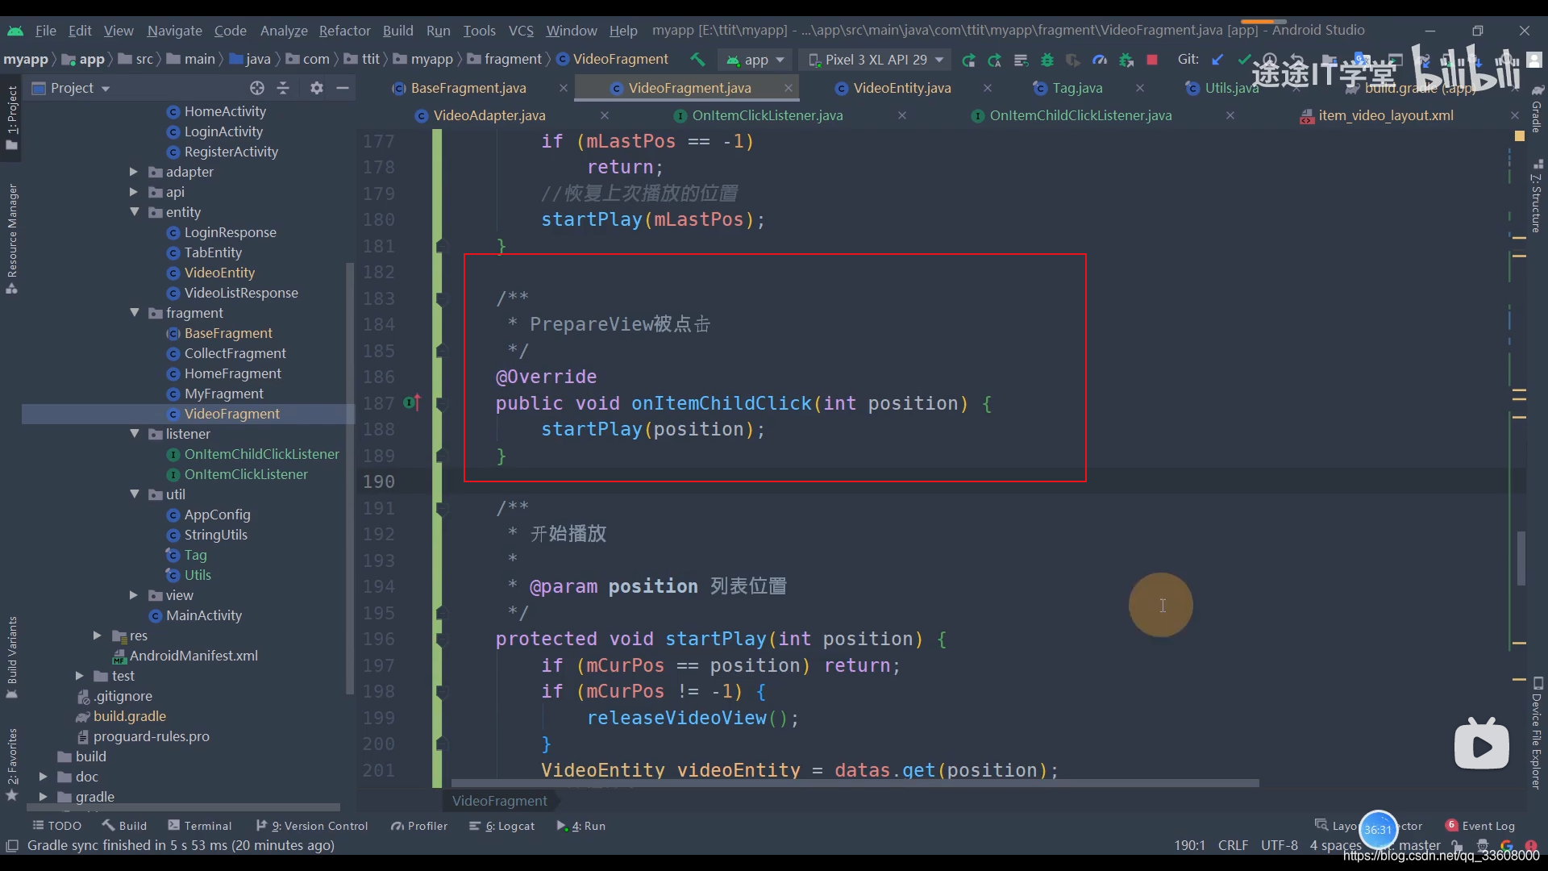Toggle the 6: Logcat tool window

502,825
